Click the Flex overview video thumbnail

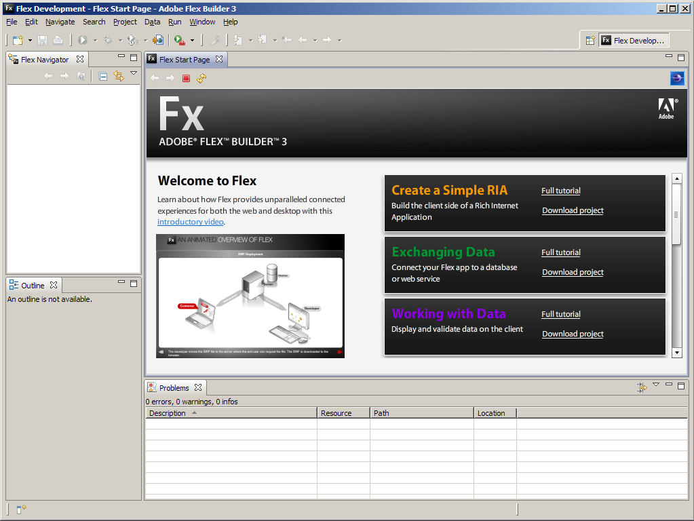coord(250,296)
